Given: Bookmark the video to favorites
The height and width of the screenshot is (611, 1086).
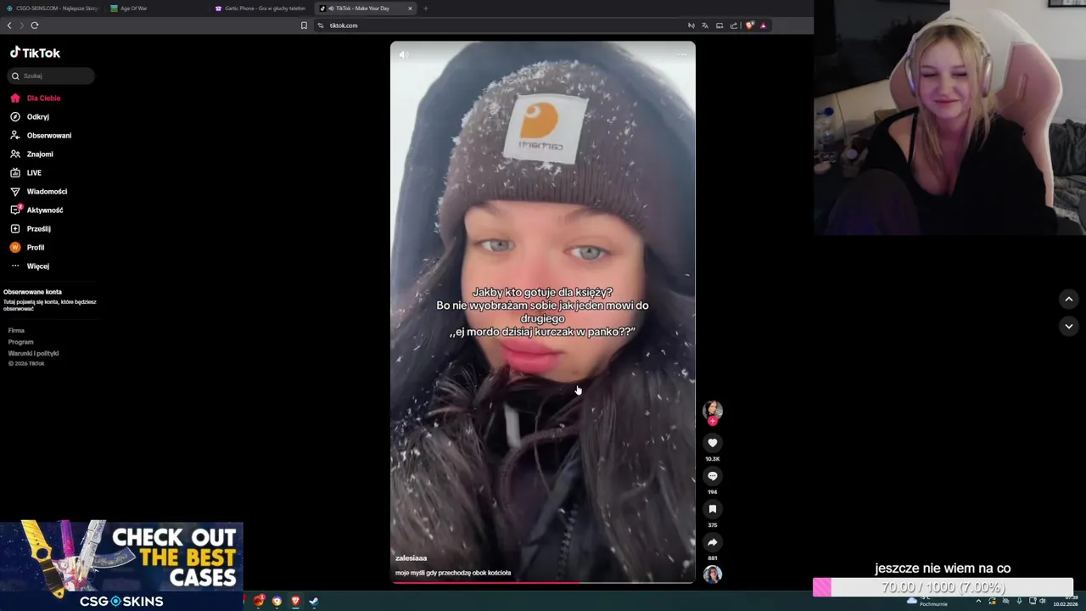Looking at the screenshot, I should tap(713, 509).
